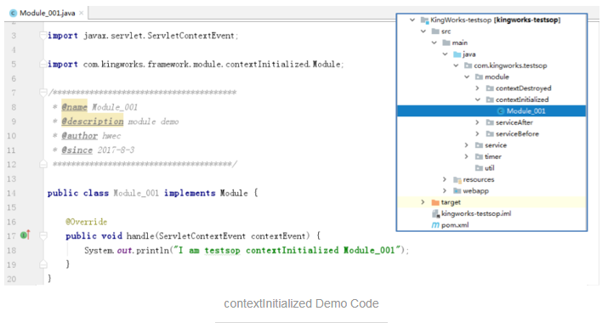
Task: Click the blue java source folder icon
Action: tap(457, 54)
